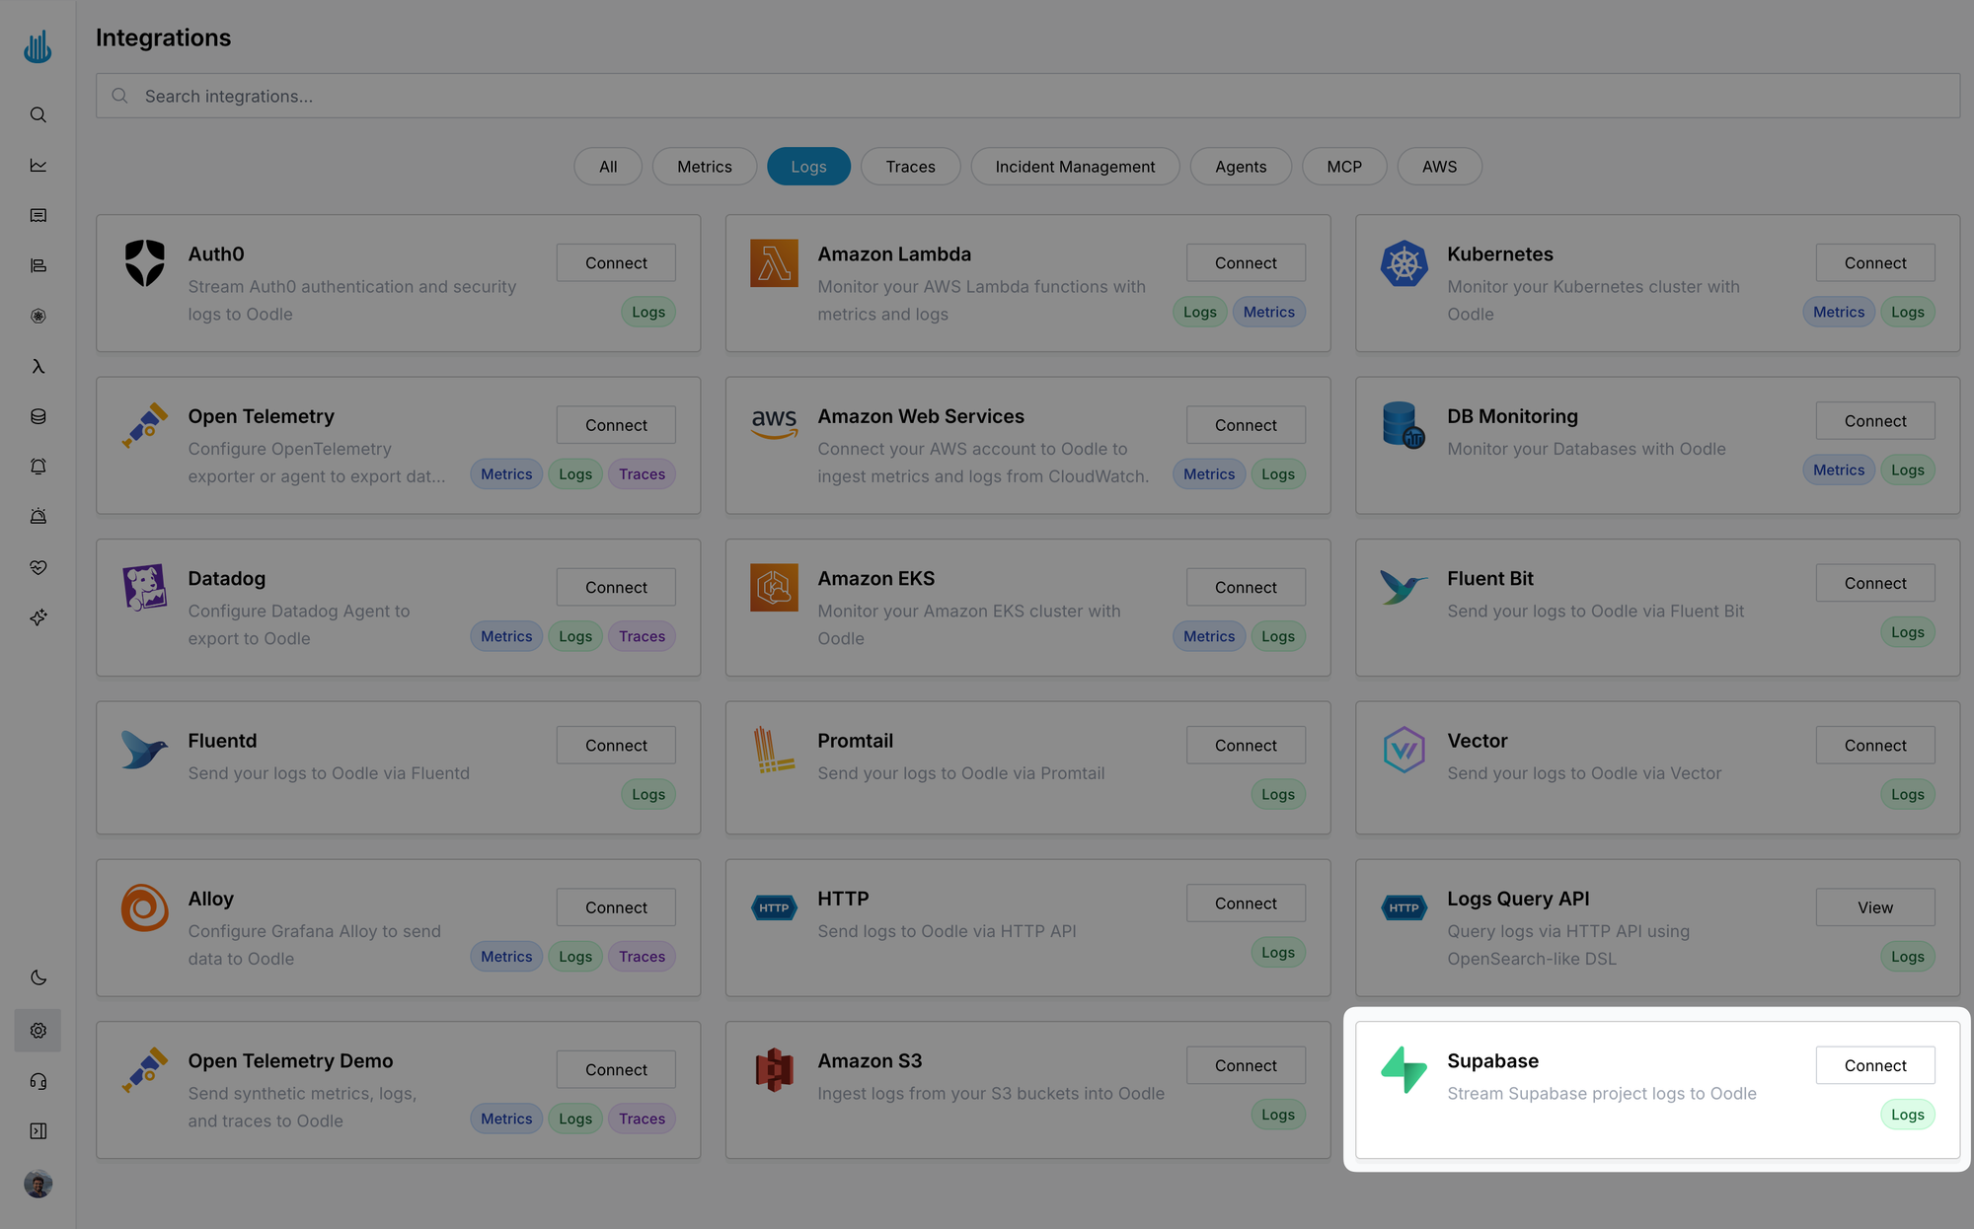Open the metrics chart icon in sidebar
Image resolution: width=1974 pixels, height=1229 pixels.
pos(38,165)
